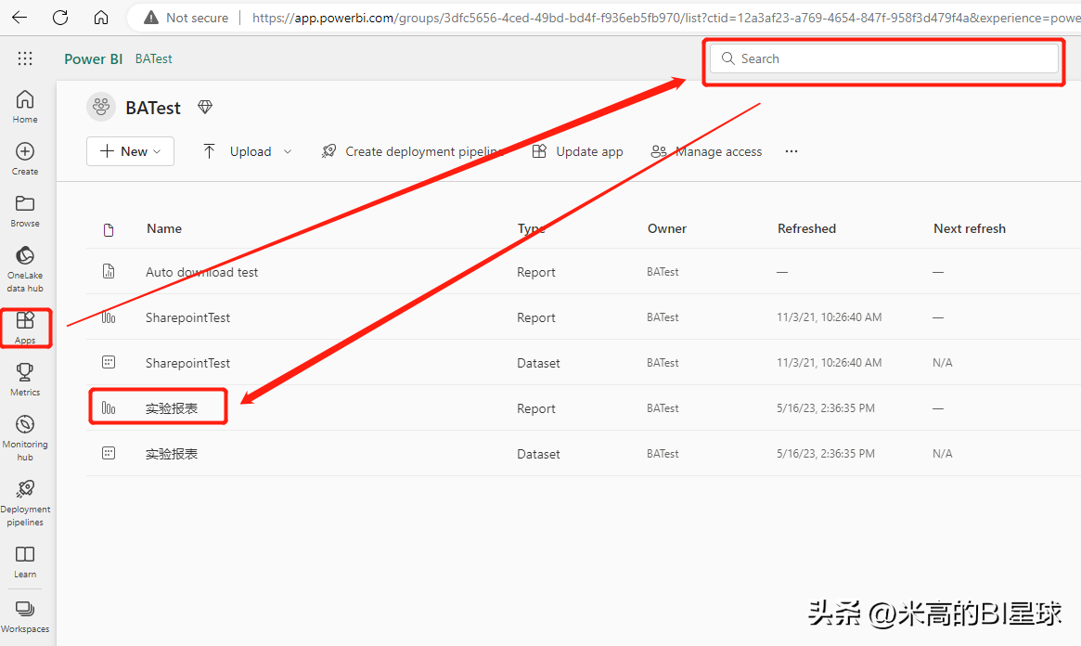Click Update app

(x=578, y=151)
